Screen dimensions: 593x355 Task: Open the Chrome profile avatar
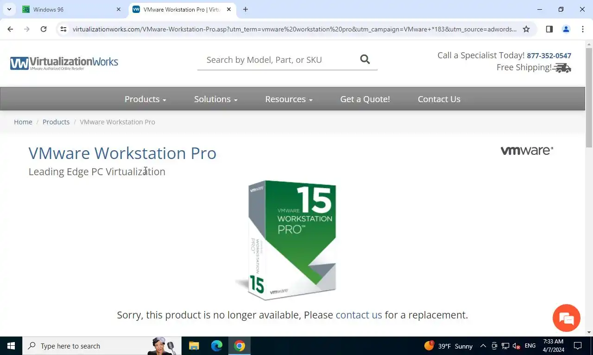coord(566,29)
